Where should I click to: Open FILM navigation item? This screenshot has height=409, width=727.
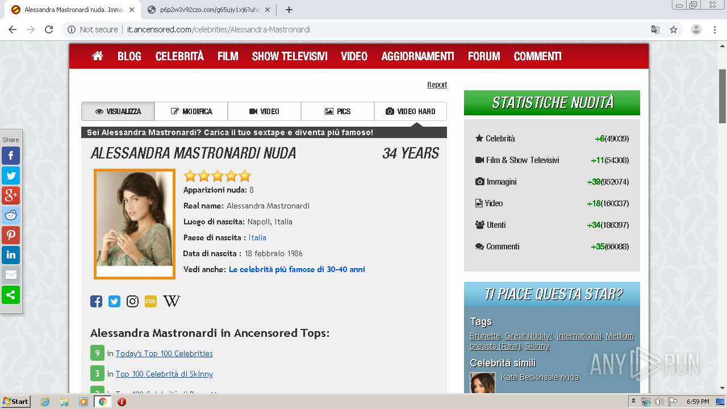(228, 56)
